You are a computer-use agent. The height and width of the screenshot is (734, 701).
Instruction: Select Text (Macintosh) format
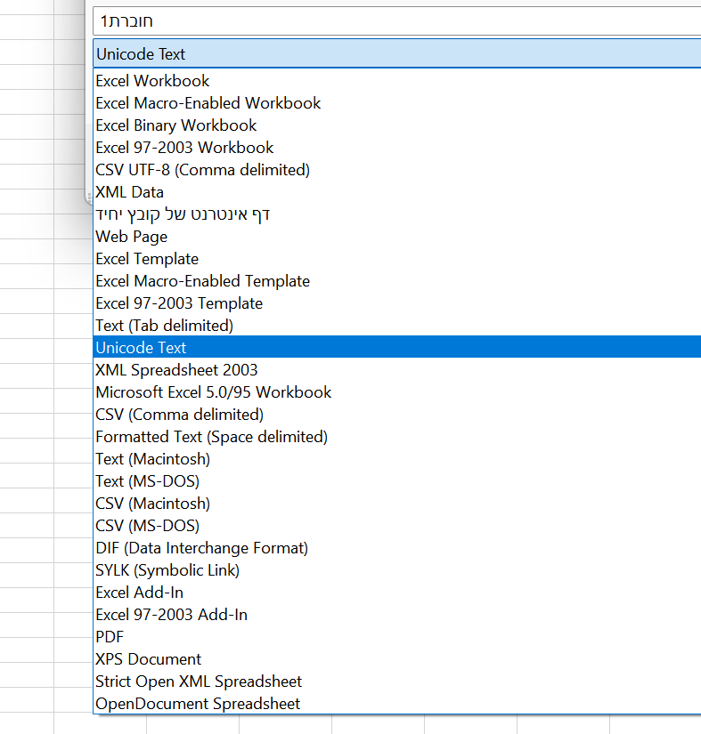pyautogui.click(x=397, y=459)
